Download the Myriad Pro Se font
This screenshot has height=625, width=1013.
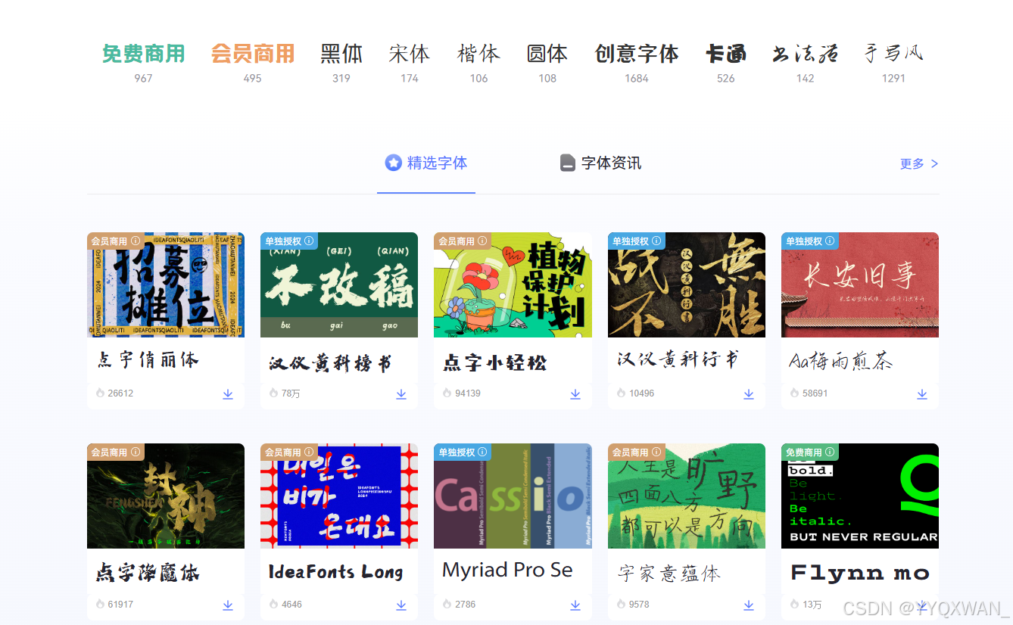point(575,605)
